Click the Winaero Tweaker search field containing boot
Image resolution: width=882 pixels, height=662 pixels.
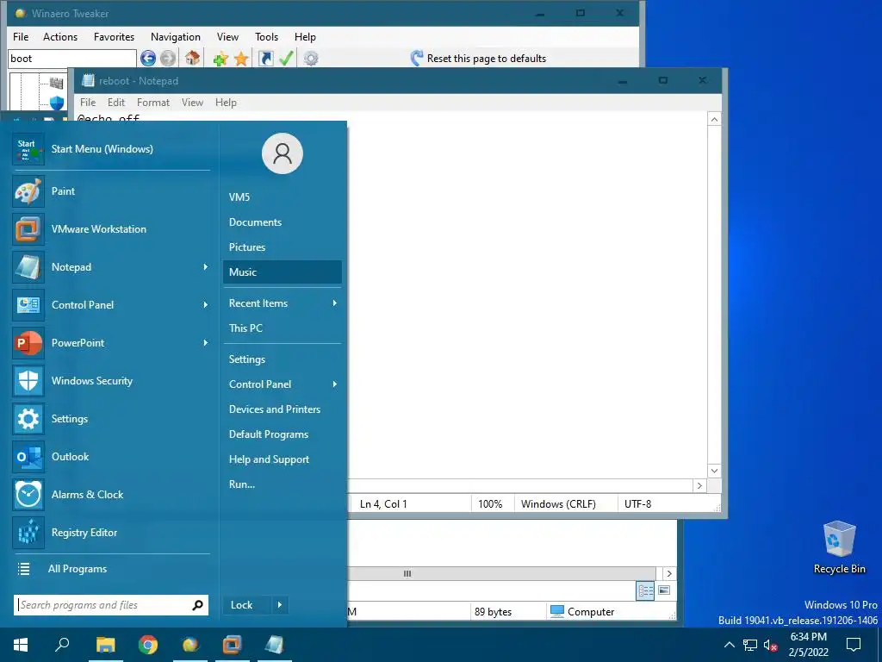pos(72,59)
